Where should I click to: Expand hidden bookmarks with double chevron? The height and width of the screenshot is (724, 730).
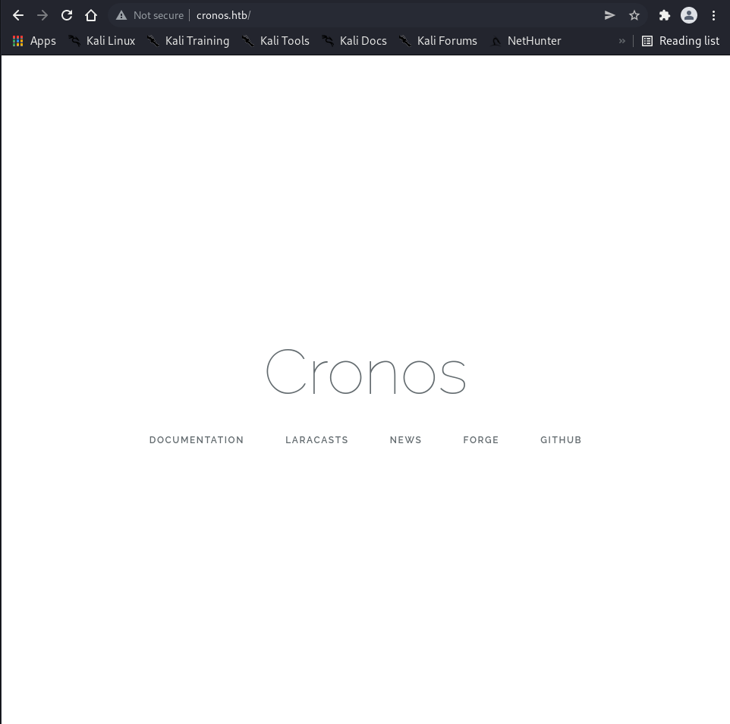622,41
